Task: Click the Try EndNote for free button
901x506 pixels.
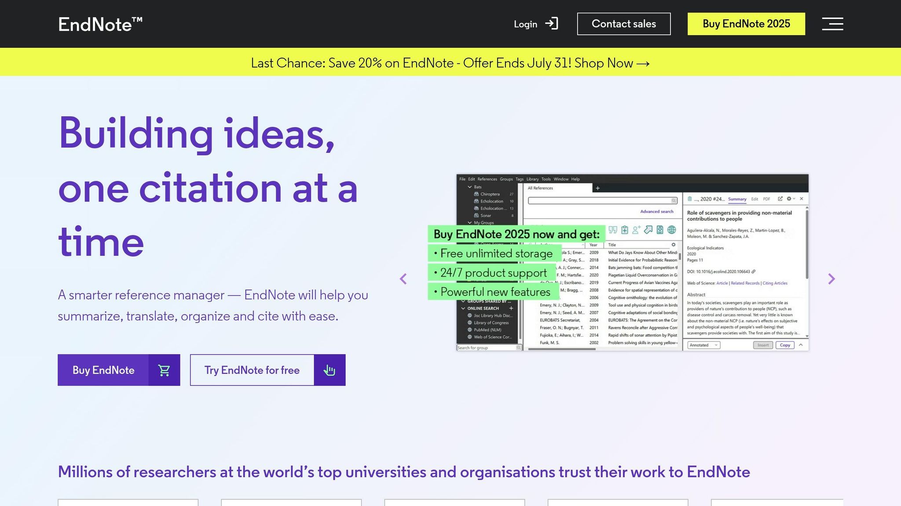Action: click(267, 370)
